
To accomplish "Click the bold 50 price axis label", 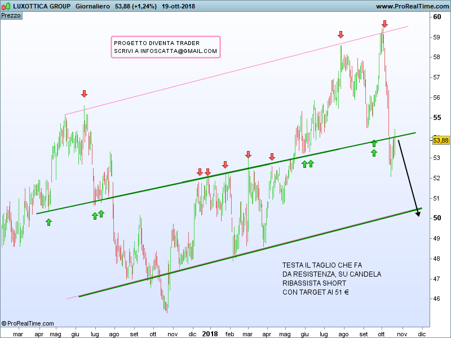I will tap(437, 218).
